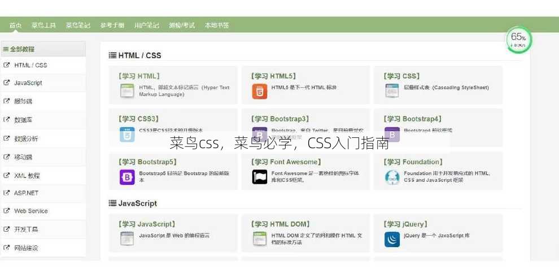Open the 首页 nav tab
Image resolution: width=559 pixels, height=277 pixels.
[16, 25]
